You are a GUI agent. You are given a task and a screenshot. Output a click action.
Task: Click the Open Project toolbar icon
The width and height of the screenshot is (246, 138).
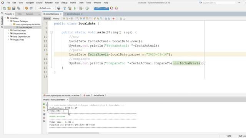tap(14, 8)
